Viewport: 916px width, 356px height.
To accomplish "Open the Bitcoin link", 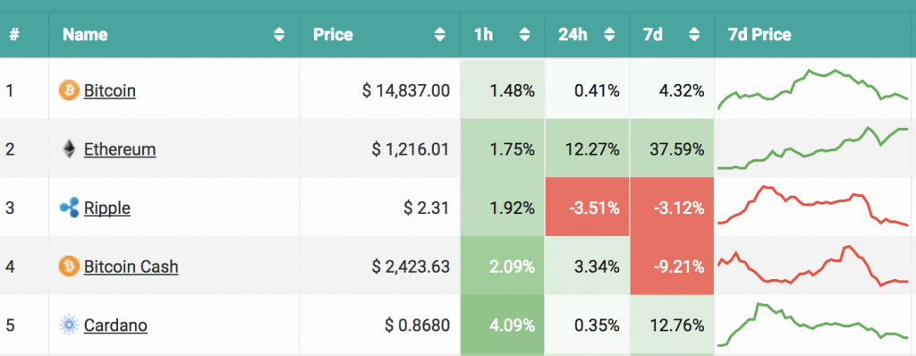I will point(110,90).
